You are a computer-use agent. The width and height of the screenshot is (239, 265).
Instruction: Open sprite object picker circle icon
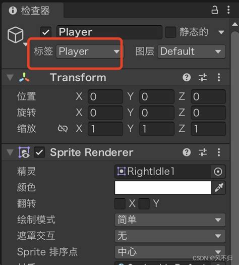pyautogui.click(x=218, y=172)
